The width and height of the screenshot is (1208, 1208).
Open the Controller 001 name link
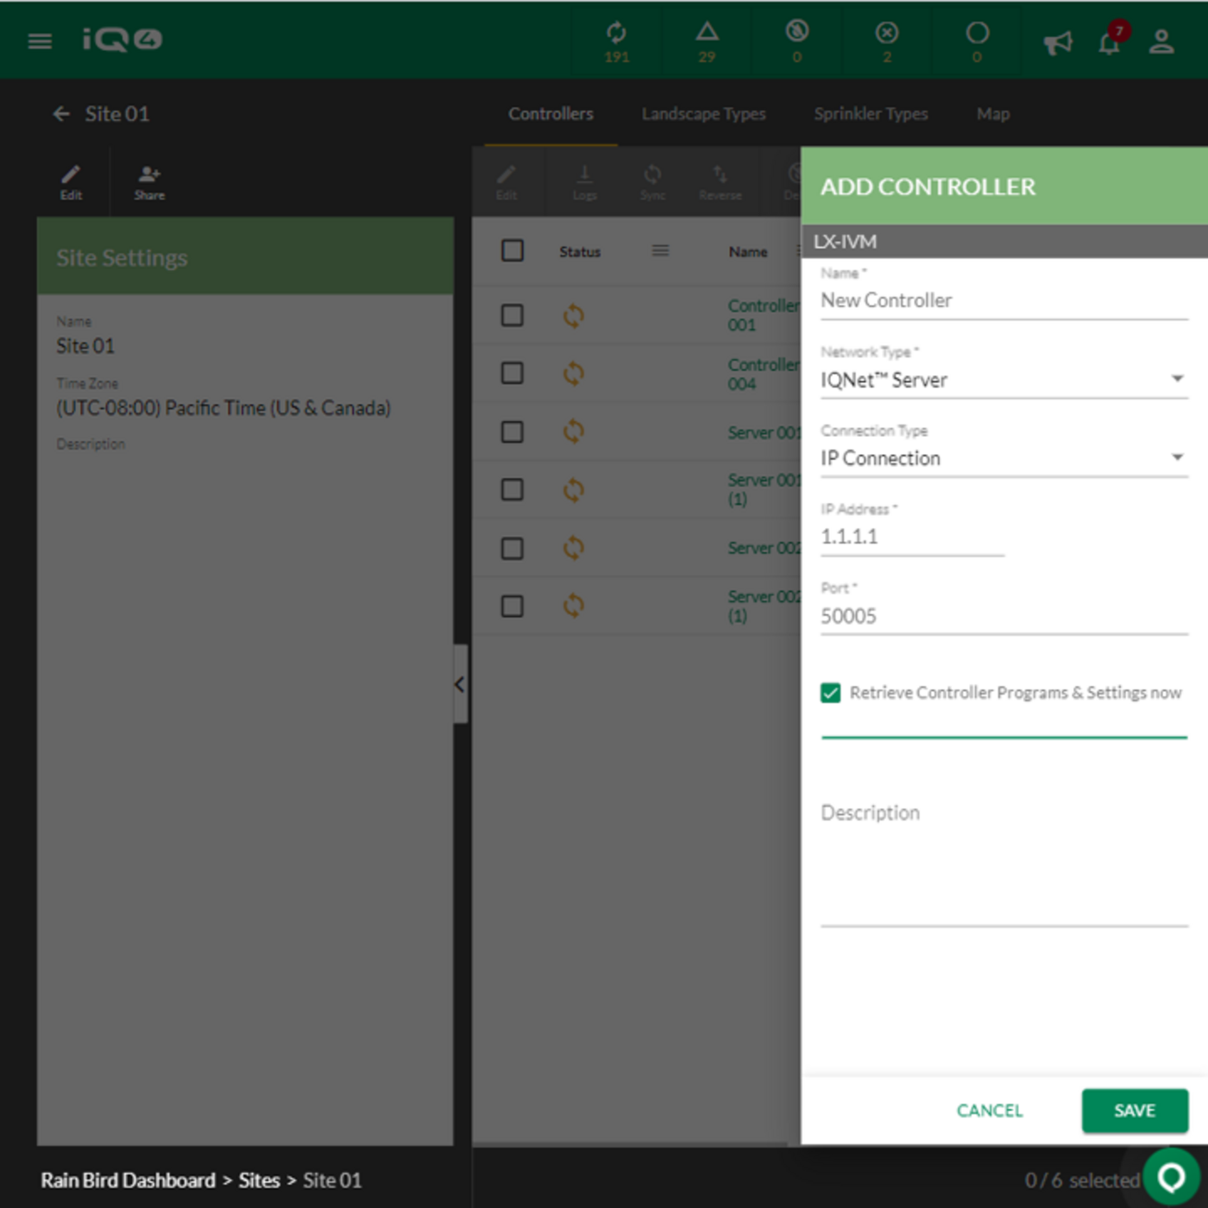point(763,315)
